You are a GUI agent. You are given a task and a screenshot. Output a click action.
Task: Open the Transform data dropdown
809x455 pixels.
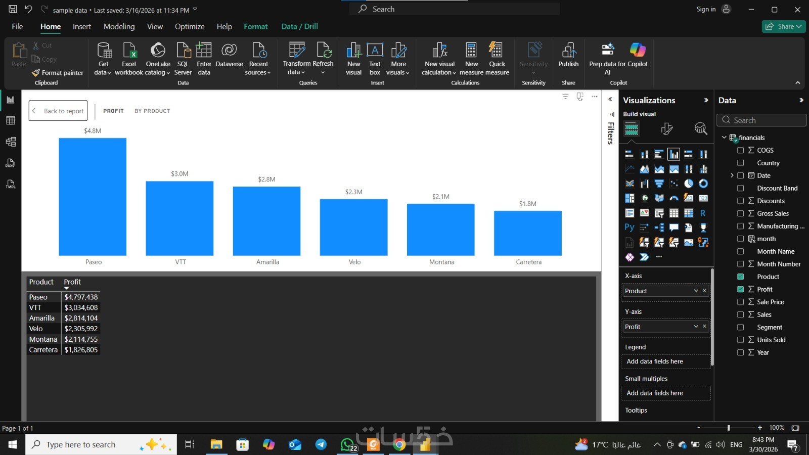[x=297, y=59]
